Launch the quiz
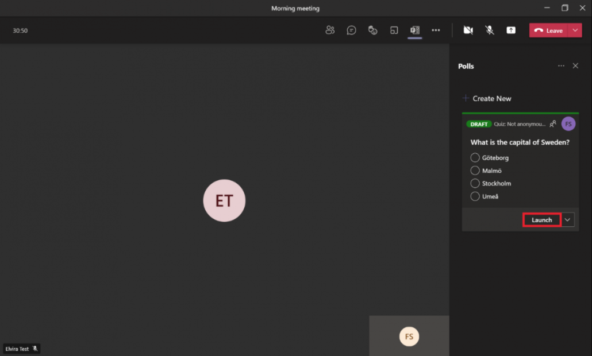 coord(542,220)
